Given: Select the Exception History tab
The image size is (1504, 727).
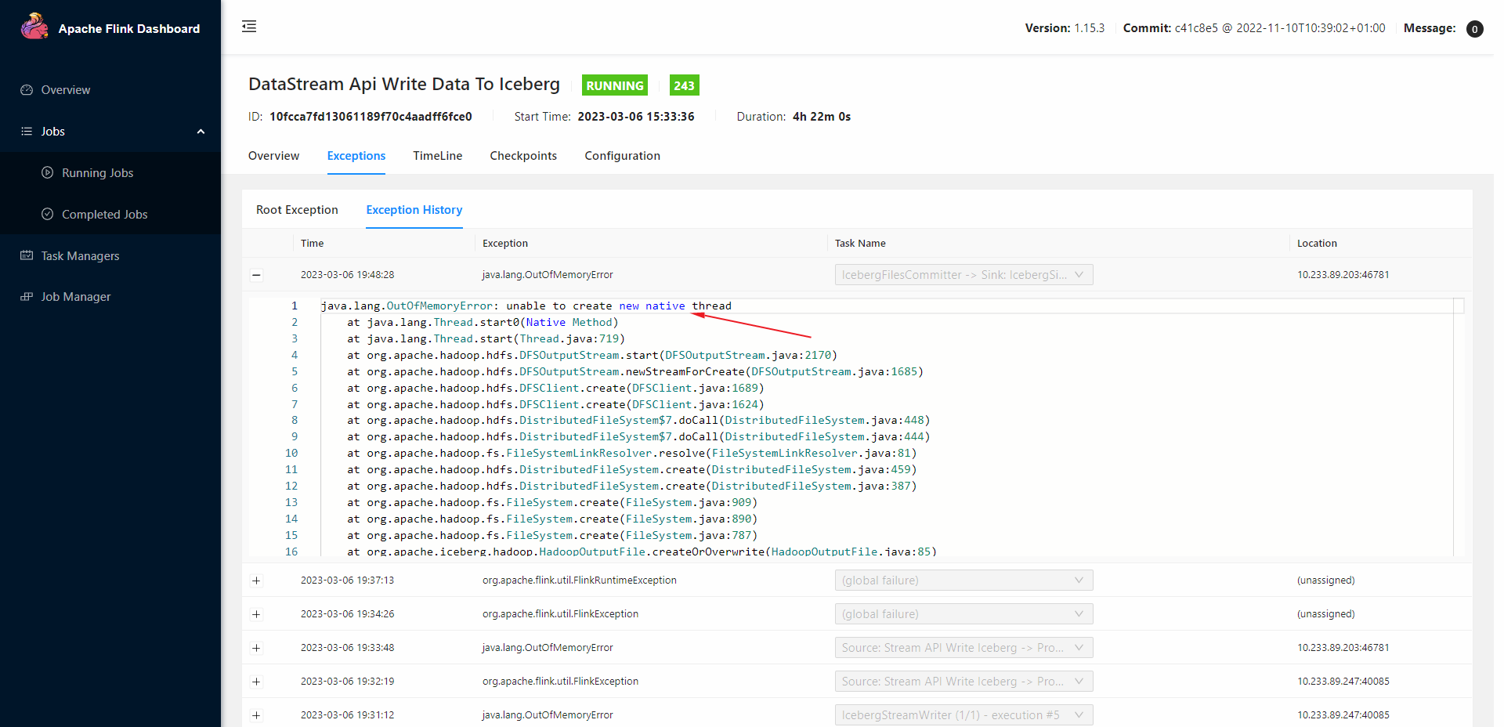Looking at the screenshot, I should tap(414, 210).
